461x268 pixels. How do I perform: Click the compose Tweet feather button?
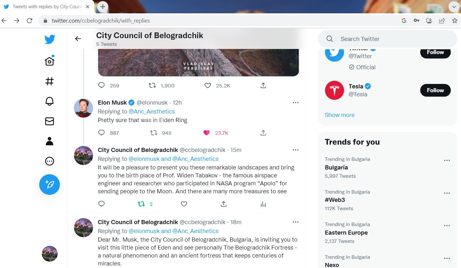click(x=49, y=184)
